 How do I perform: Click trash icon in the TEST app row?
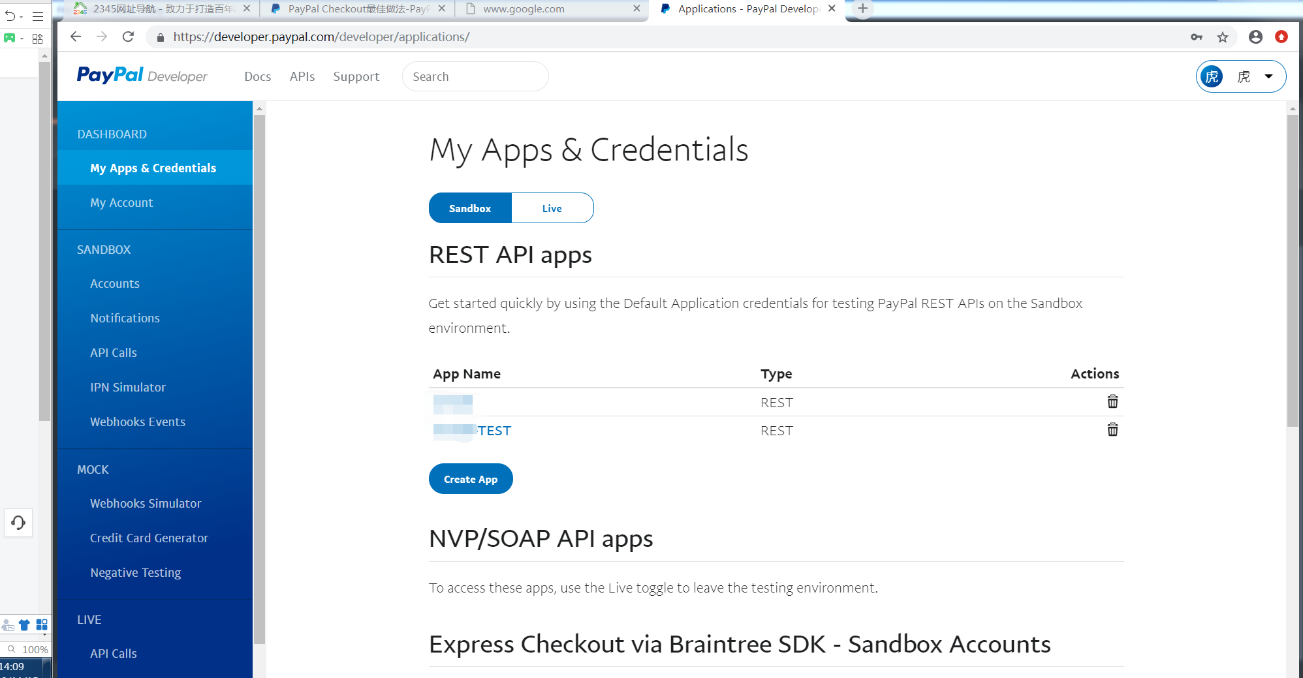pos(1112,430)
